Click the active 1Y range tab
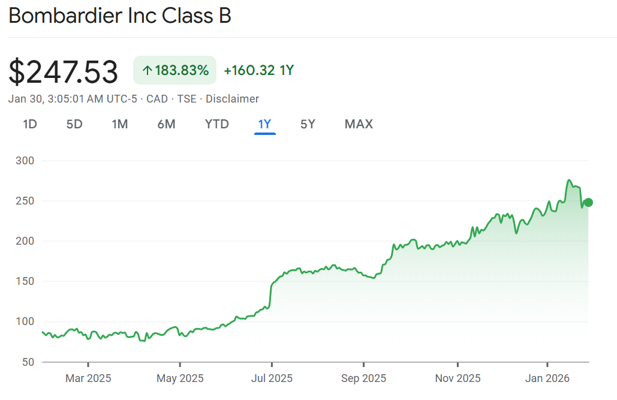Image resolution: width=617 pixels, height=400 pixels. click(x=265, y=124)
